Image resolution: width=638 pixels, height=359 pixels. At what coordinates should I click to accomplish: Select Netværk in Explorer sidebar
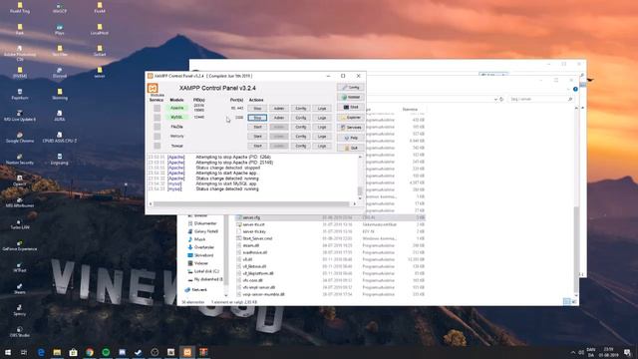pyautogui.click(x=196, y=290)
